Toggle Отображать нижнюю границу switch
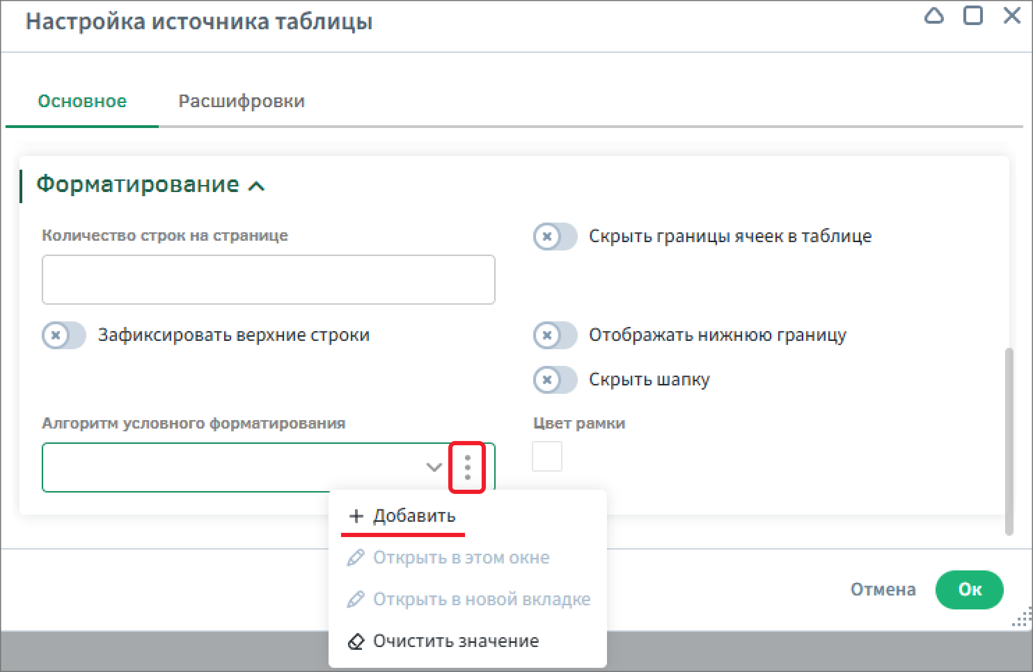The width and height of the screenshot is (1033, 672). [x=555, y=335]
